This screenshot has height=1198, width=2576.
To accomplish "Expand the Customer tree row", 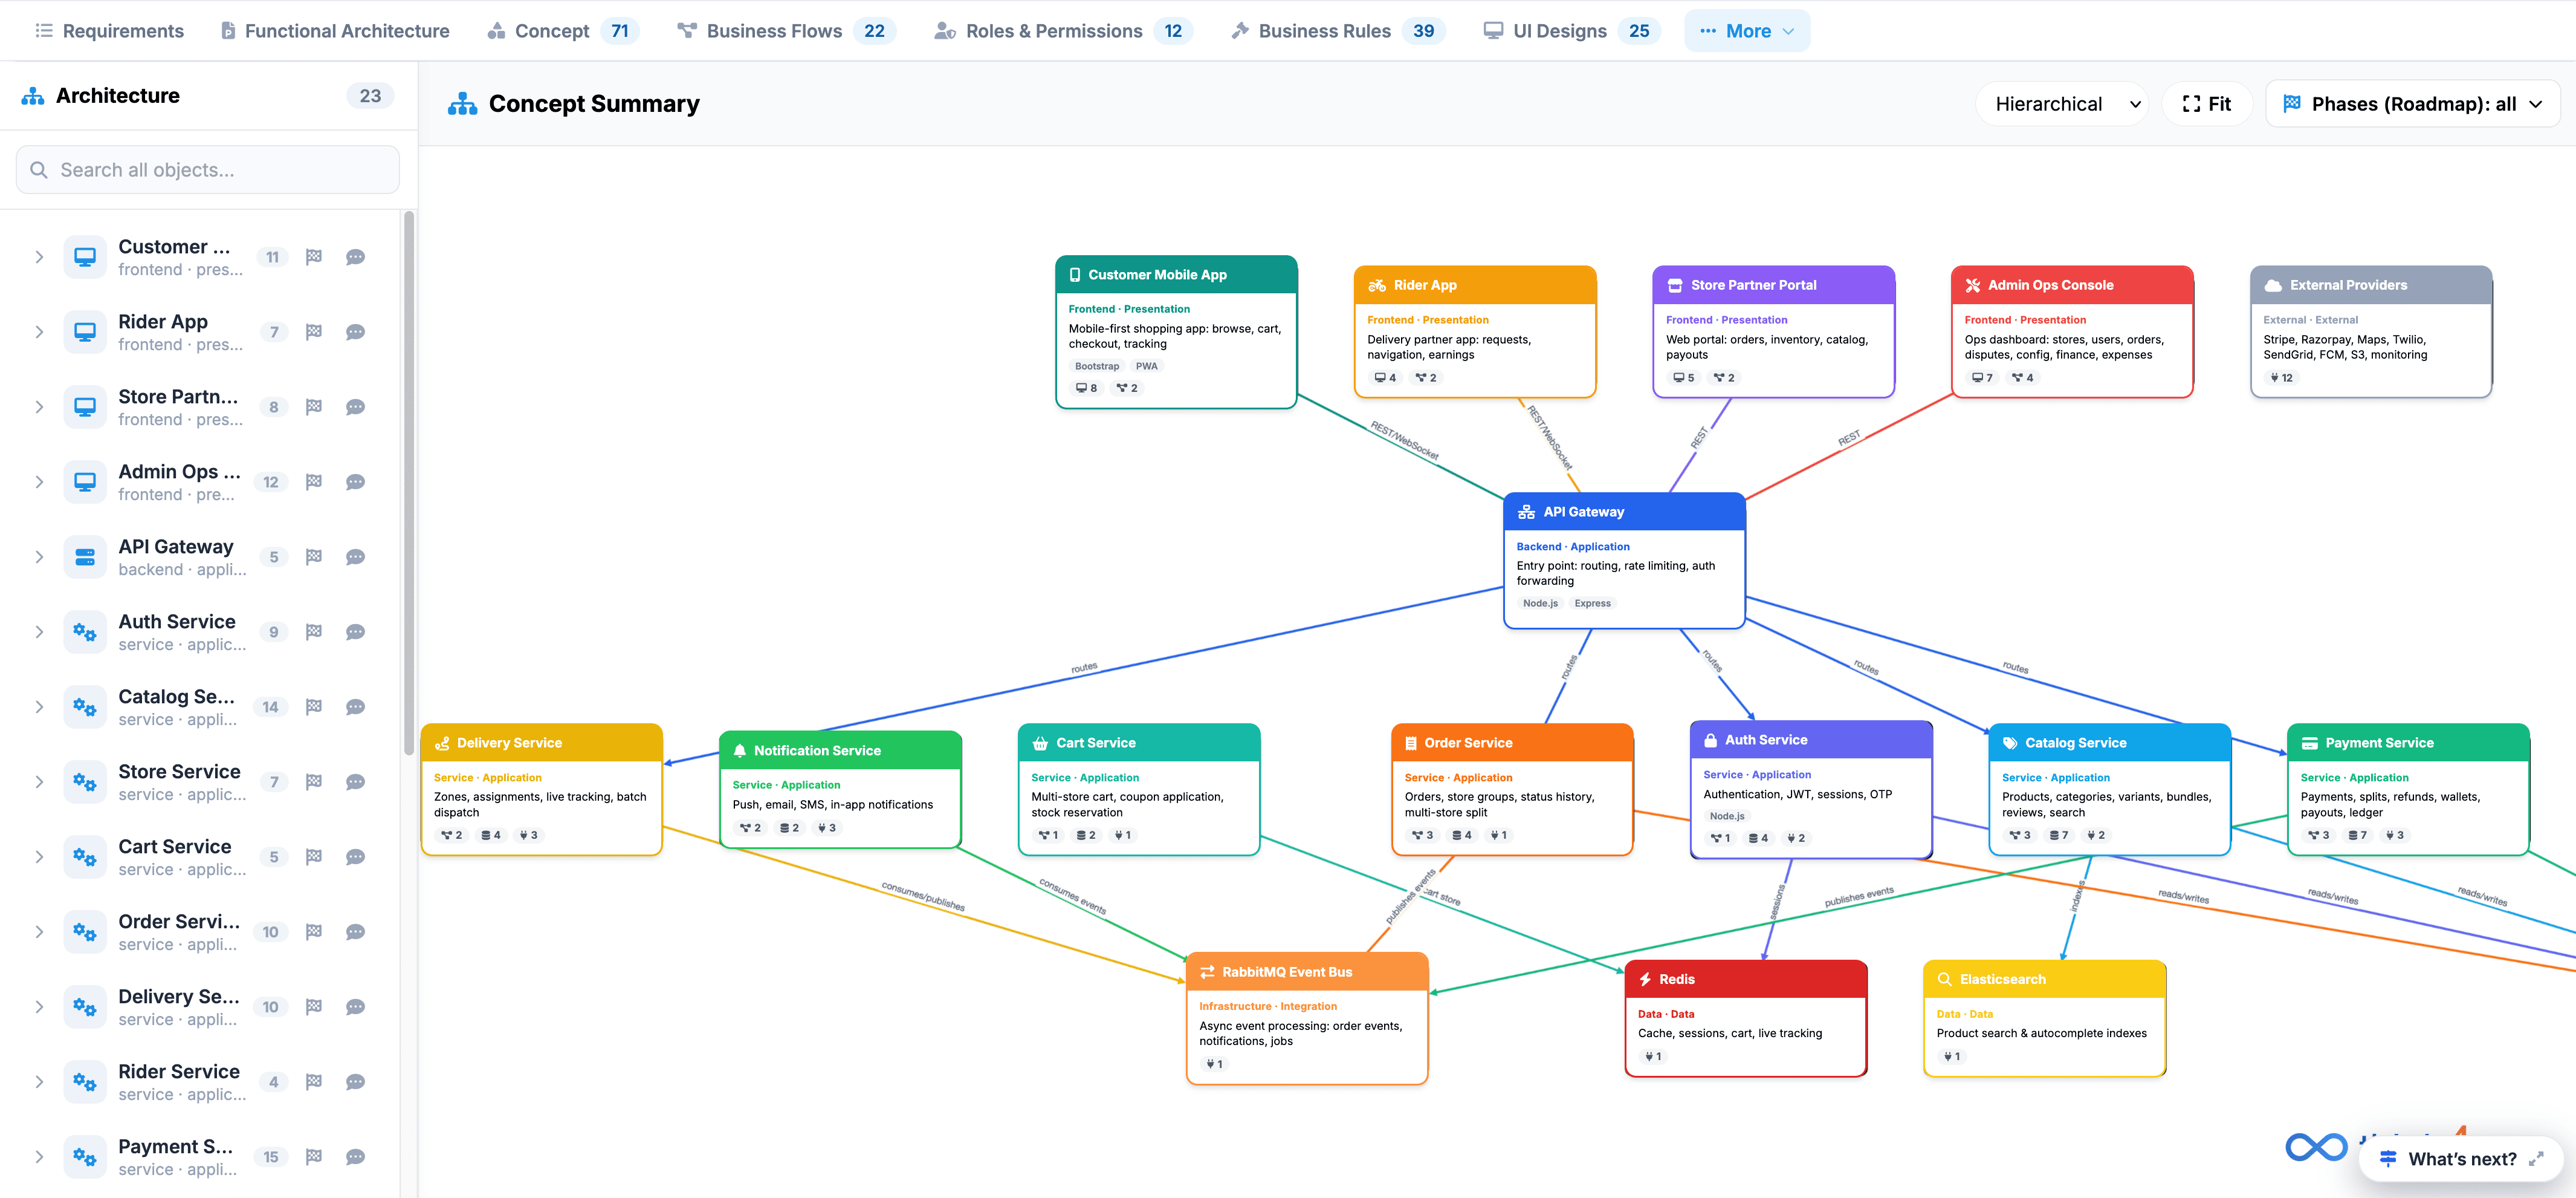I will (x=39, y=257).
